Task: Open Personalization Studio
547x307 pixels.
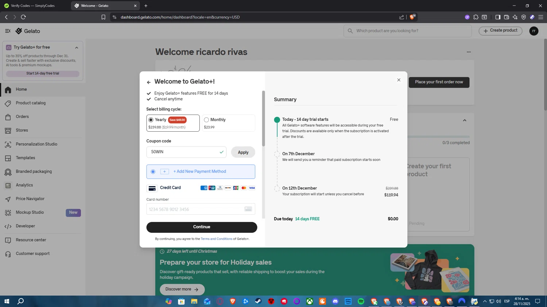Action: coord(36,144)
